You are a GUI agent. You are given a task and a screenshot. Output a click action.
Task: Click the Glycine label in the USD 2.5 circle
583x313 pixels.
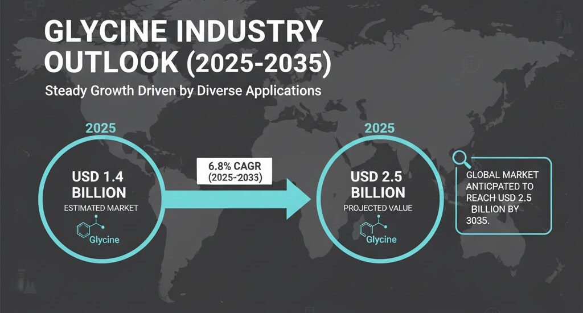(381, 240)
